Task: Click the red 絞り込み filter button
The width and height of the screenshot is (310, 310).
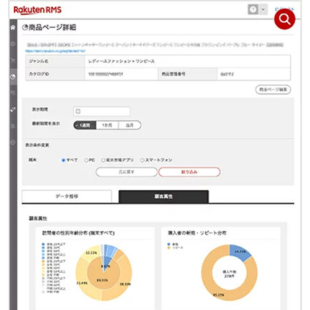Action: click(x=189, y=172)
